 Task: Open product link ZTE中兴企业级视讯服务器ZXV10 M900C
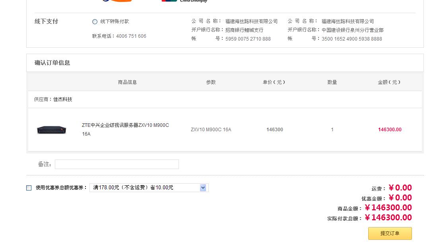tap(125, 130)
